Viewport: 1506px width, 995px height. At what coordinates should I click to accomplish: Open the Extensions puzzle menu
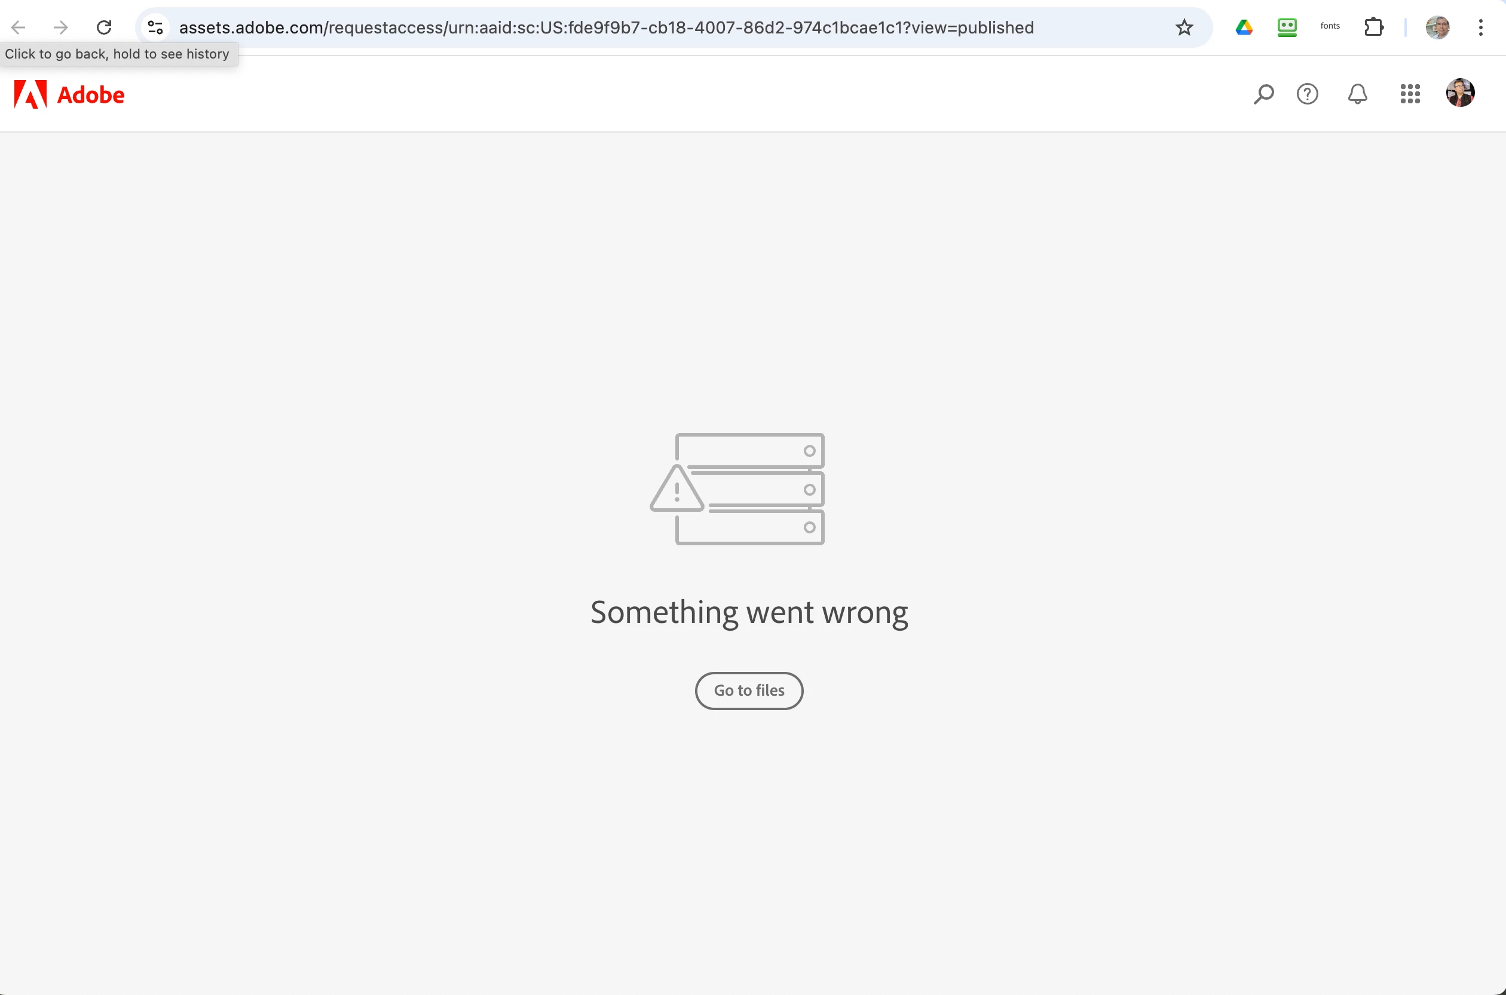tap(1373, 27)
